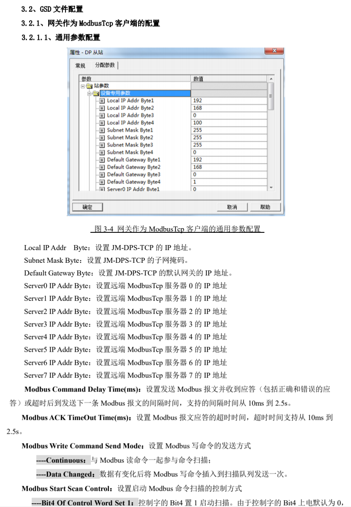Click the parameter list scroll-down arrow
351x507 pixels.
(271, 187)
